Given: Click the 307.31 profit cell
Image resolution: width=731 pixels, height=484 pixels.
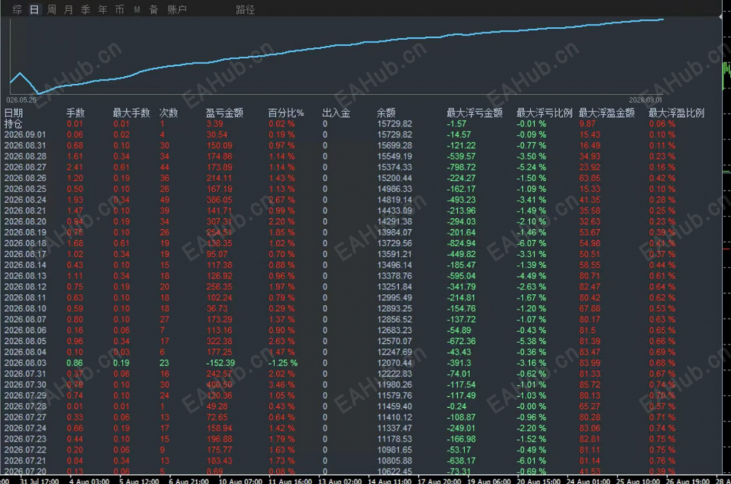Looking at the screenshot, I should (x=219, y=221).
